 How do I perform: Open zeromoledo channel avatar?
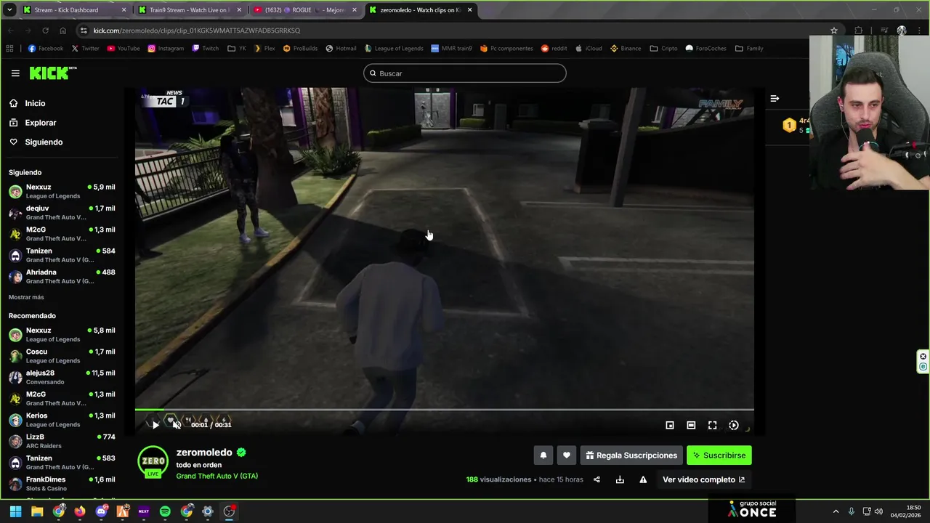click(x=153, y=461)
